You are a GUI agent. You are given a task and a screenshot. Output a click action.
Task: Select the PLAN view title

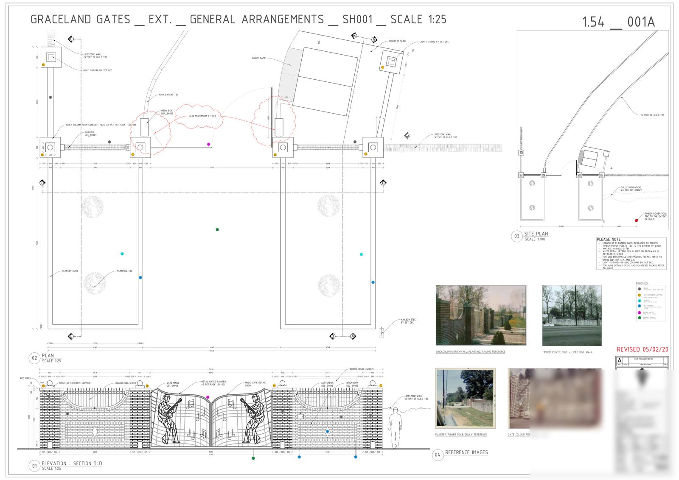48,356
